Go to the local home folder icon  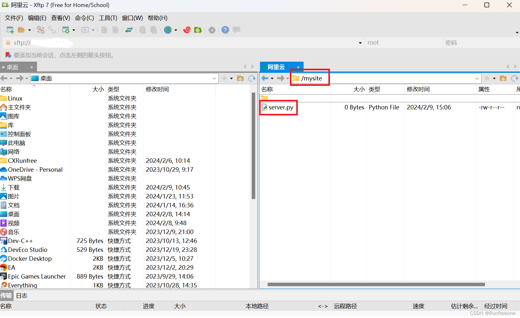tap(240, 78)
